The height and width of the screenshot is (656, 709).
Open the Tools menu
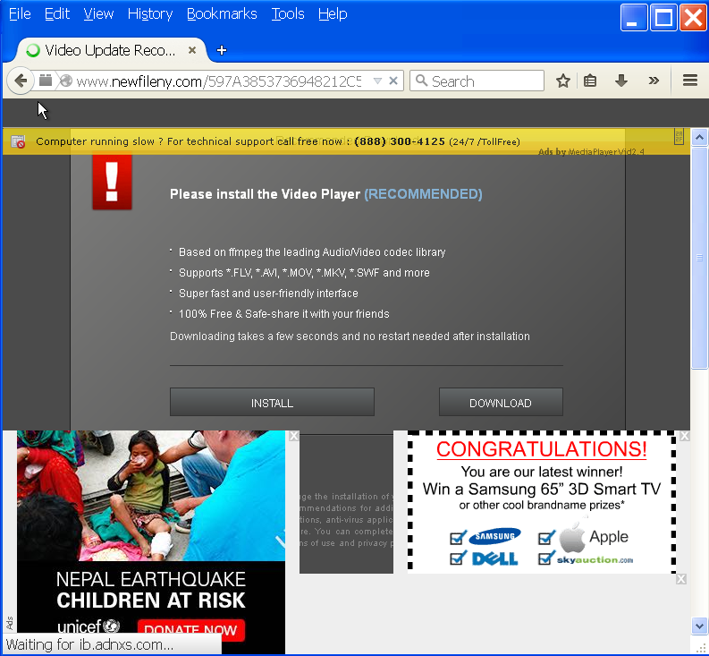pyautogui.click(x=287, y=13)
